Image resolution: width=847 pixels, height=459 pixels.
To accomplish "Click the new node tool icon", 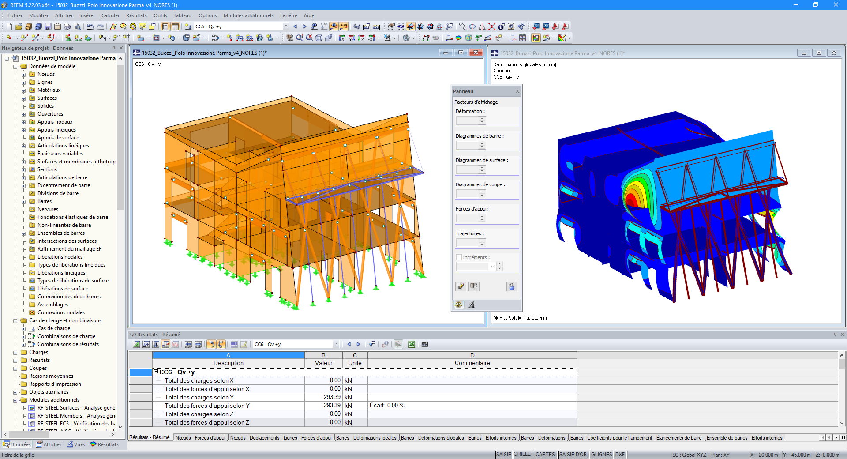I will tap(9, 38).
